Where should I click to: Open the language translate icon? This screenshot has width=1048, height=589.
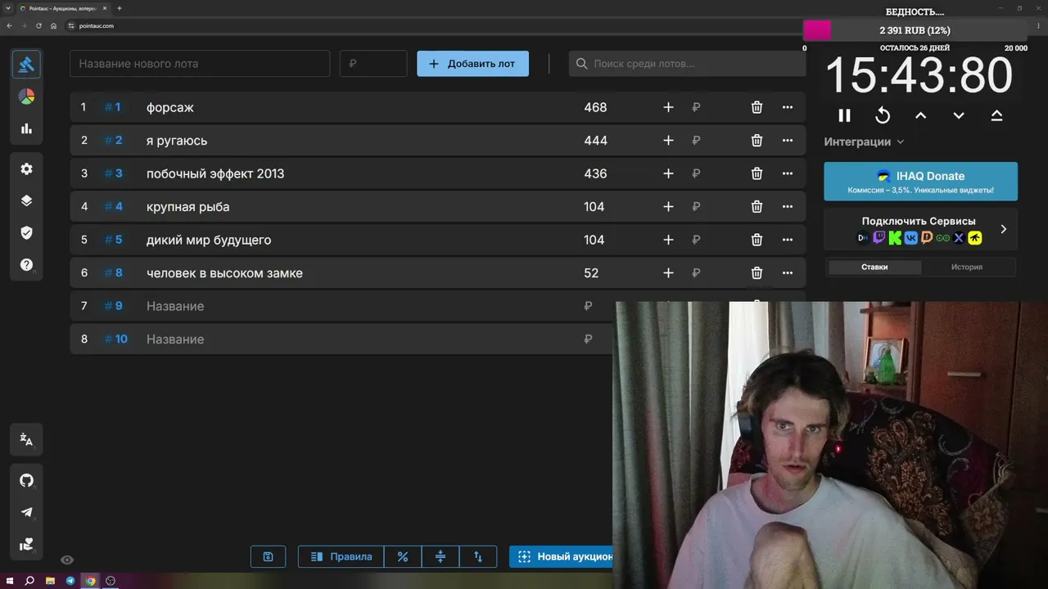pos(26,440)
